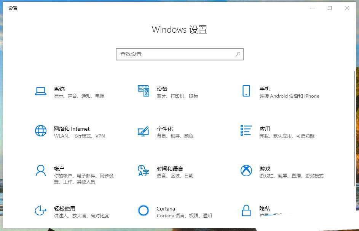Open the 帐户 (Accounts) person icon
Screen dimensions: 359x231
click(40, 171)
